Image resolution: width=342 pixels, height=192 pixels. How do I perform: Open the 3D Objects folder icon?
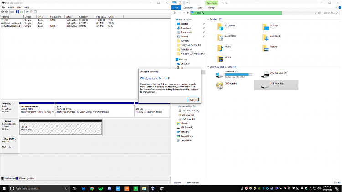(x=220, y=27)
